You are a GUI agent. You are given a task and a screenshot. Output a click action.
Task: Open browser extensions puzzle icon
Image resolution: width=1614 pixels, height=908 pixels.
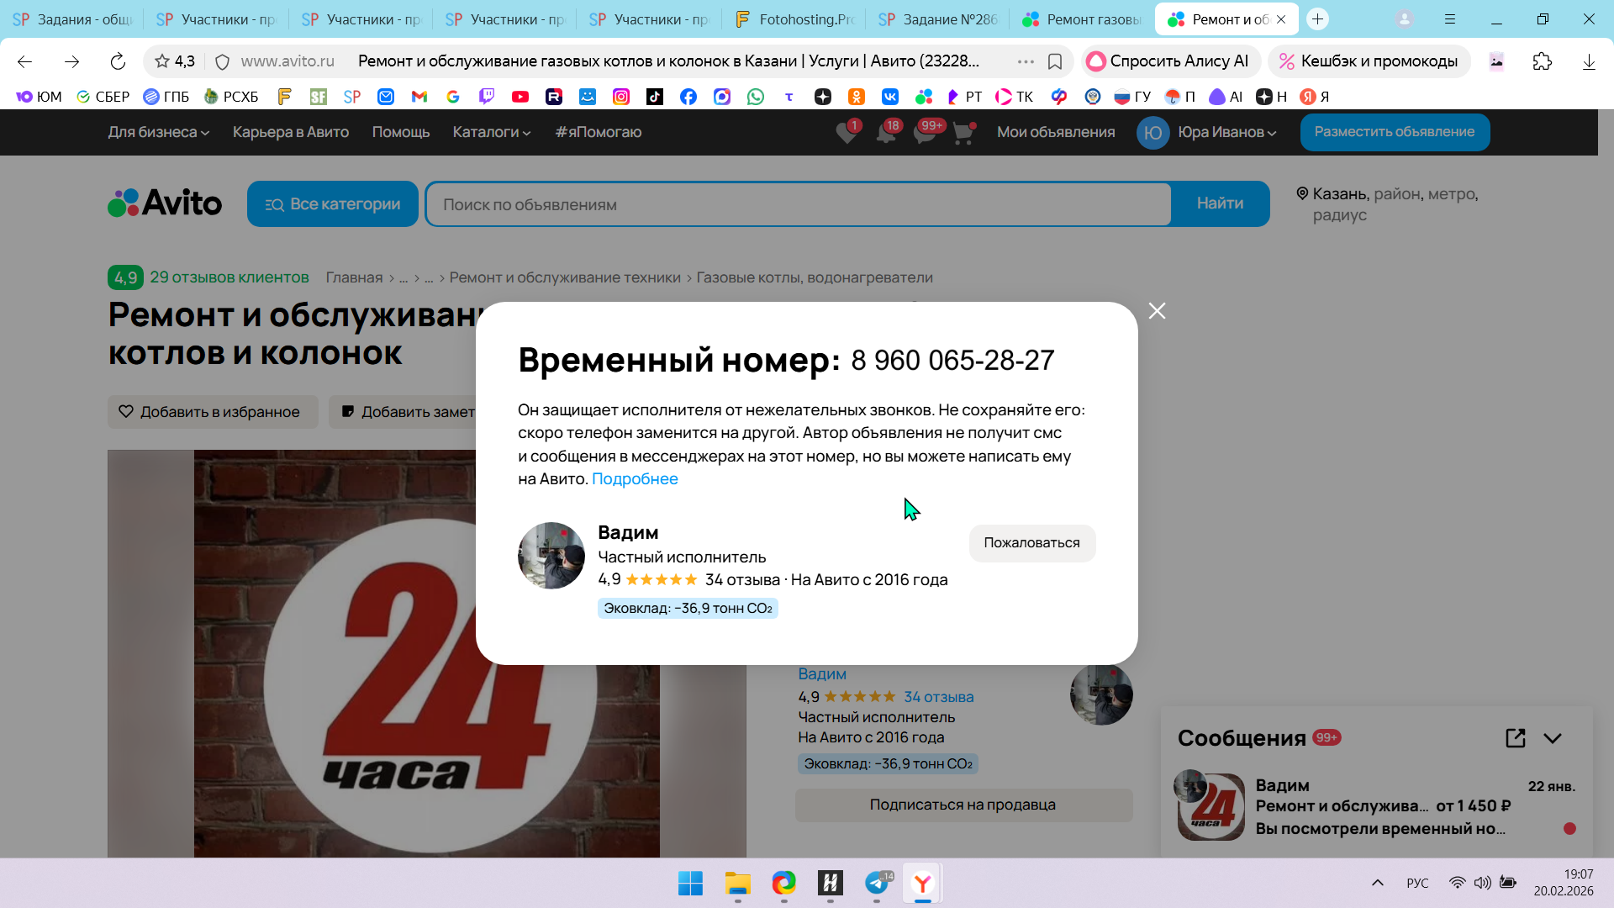coord(1542,61)
